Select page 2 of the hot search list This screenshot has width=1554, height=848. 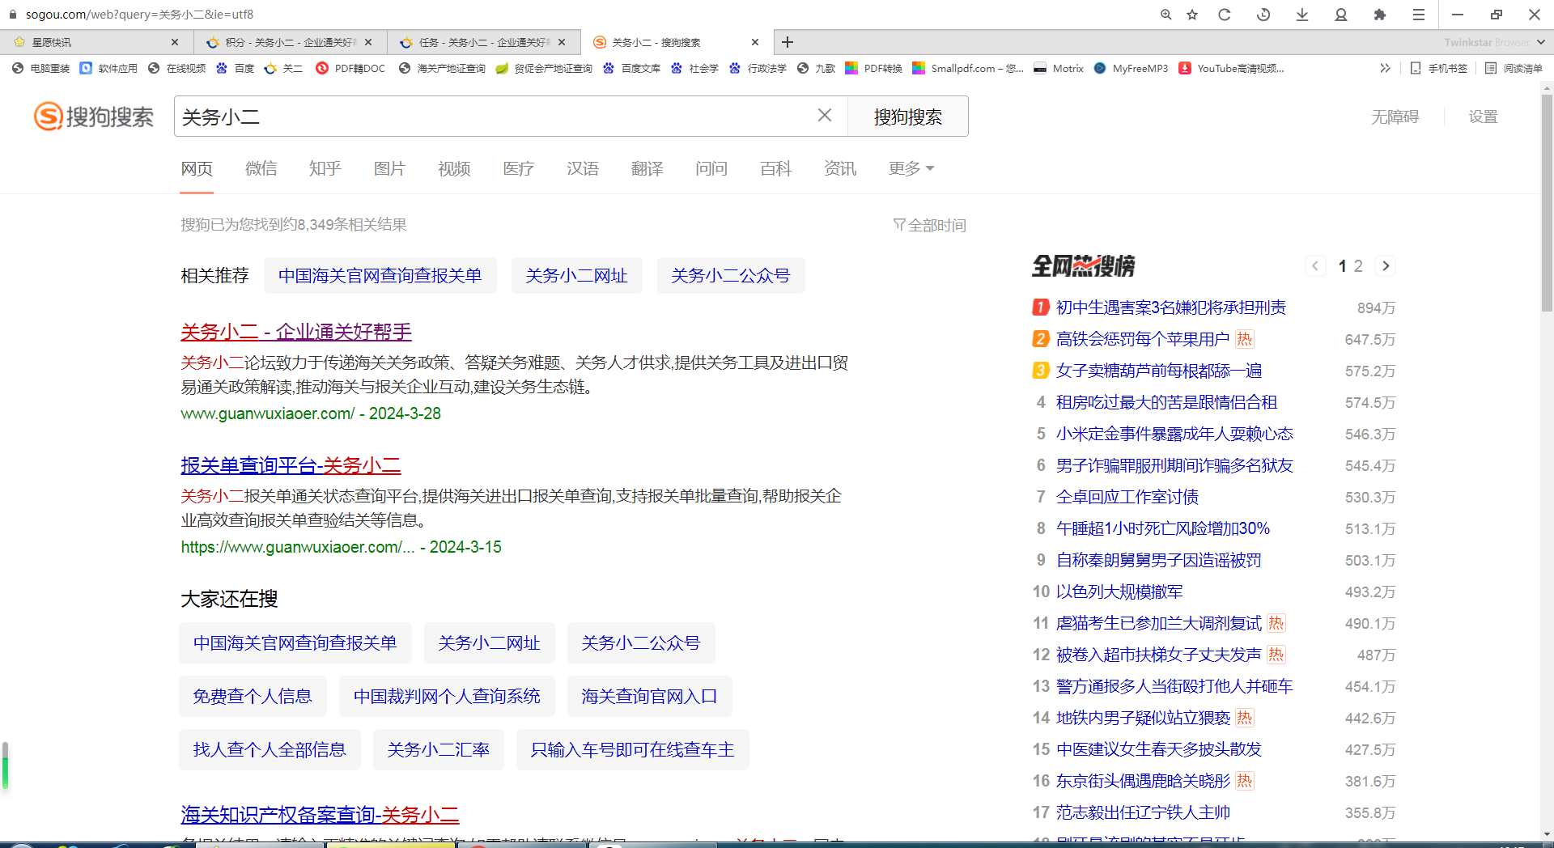click(x=1358, y=265)
